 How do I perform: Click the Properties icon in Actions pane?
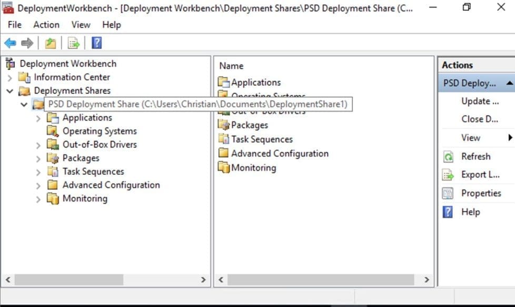(448, 193)
